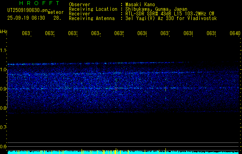Click the 0640 time axis marker
This screenshot has height=154, width=242.
click(x=235, y=33)
